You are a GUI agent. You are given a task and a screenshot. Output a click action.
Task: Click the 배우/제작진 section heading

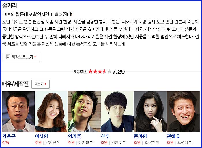(x=15, y=84)
